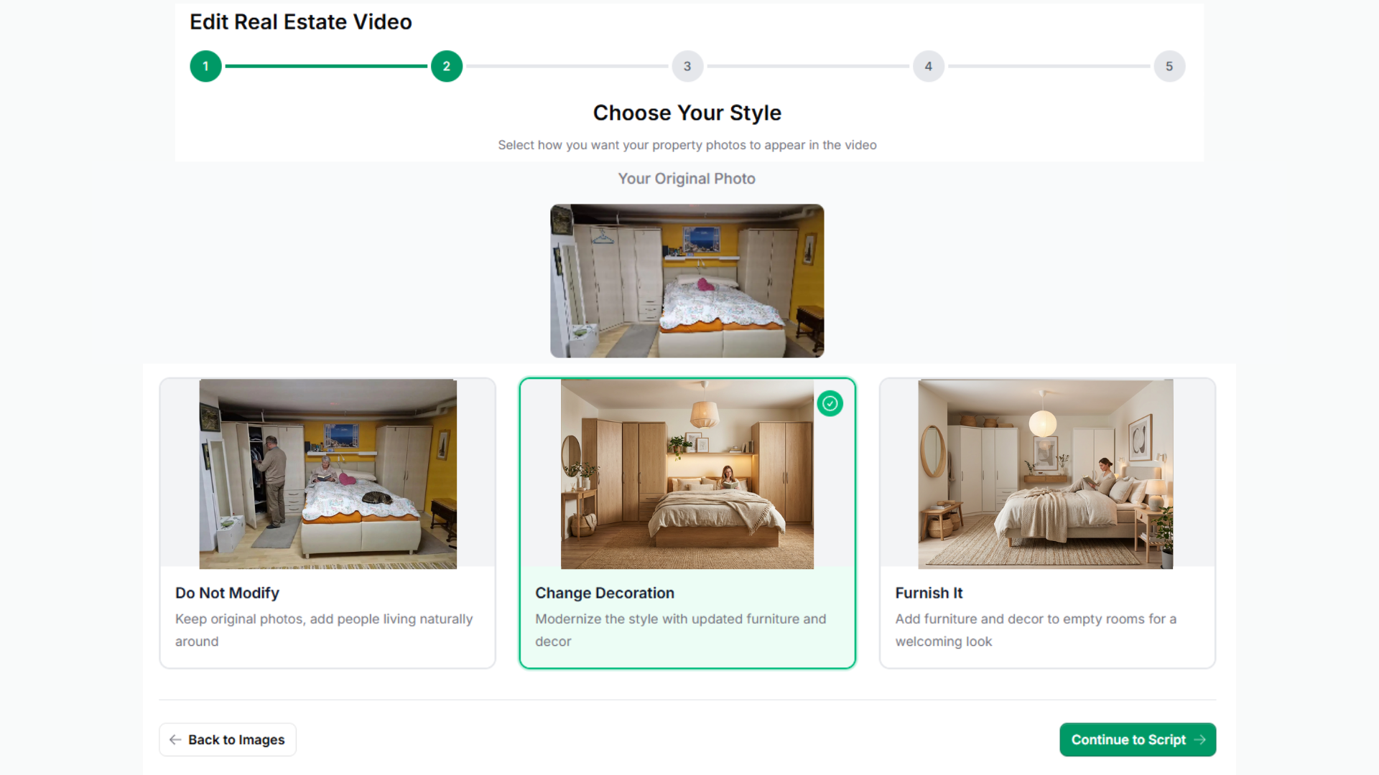Select the Furnish It style card
This screenshot has width=1379, height=775.
pos(1046,522)
